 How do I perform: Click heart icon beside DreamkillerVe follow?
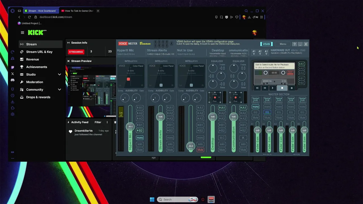pos(71,132)
